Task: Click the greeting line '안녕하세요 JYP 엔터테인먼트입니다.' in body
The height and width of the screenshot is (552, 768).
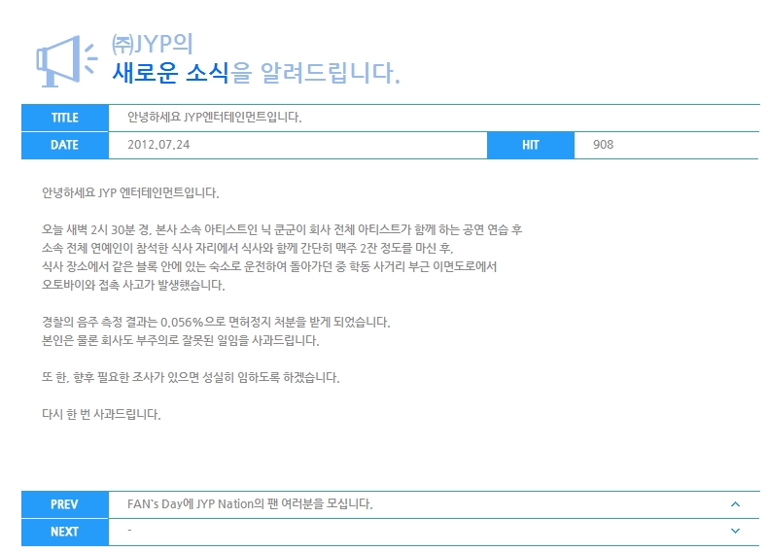Action: [130, 192]
